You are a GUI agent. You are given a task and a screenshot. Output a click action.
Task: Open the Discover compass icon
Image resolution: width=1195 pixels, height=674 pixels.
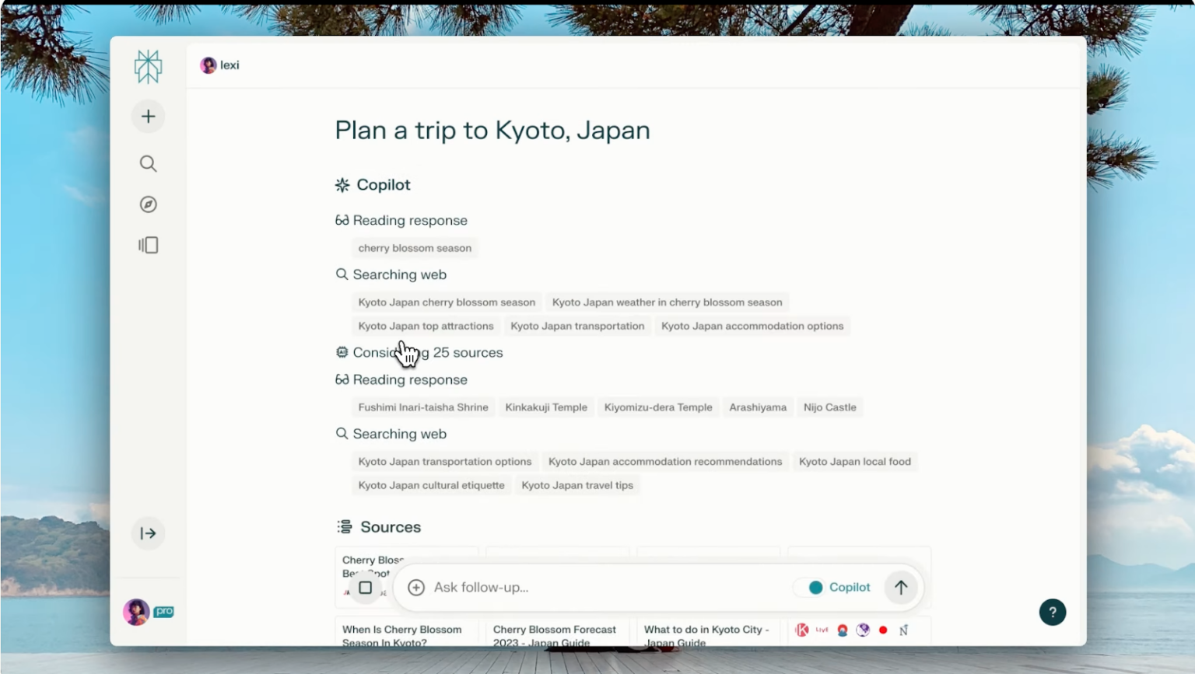[148, 204]
